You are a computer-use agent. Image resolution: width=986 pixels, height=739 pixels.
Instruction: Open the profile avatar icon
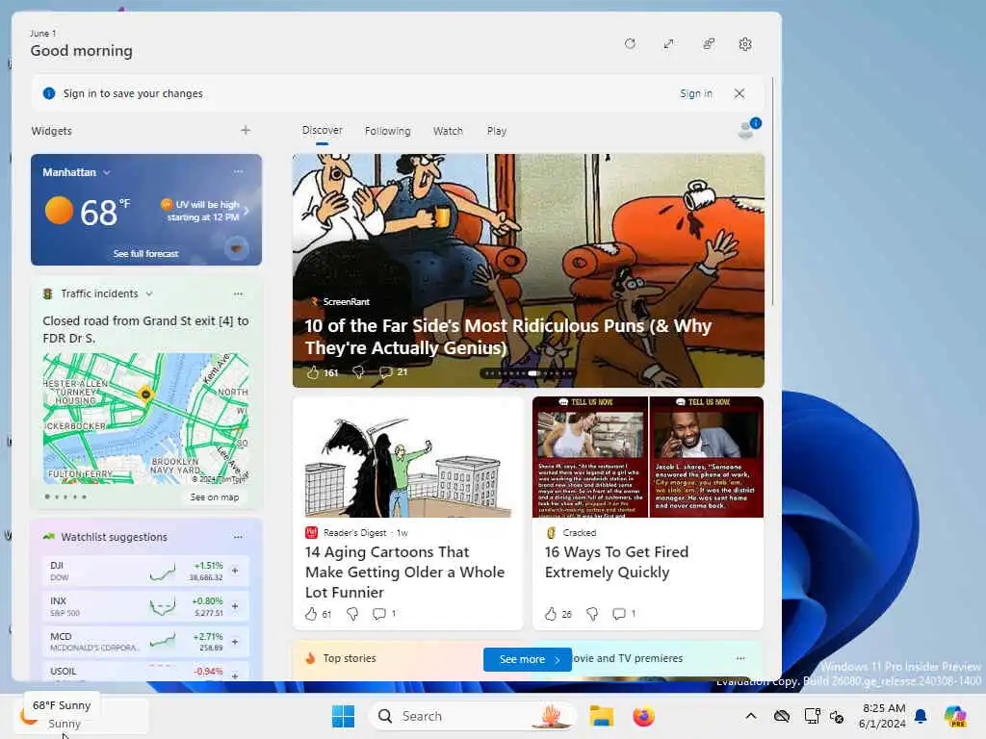748,128
